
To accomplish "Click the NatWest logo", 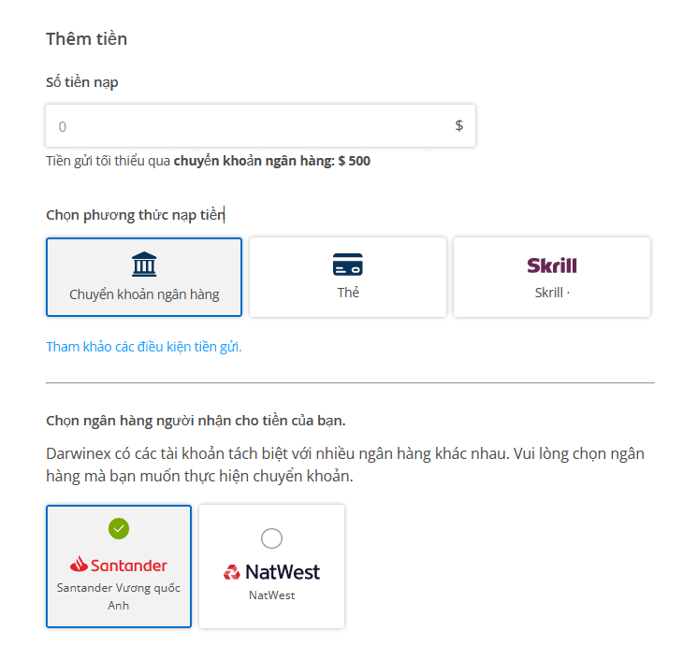I will coord(271,572).
